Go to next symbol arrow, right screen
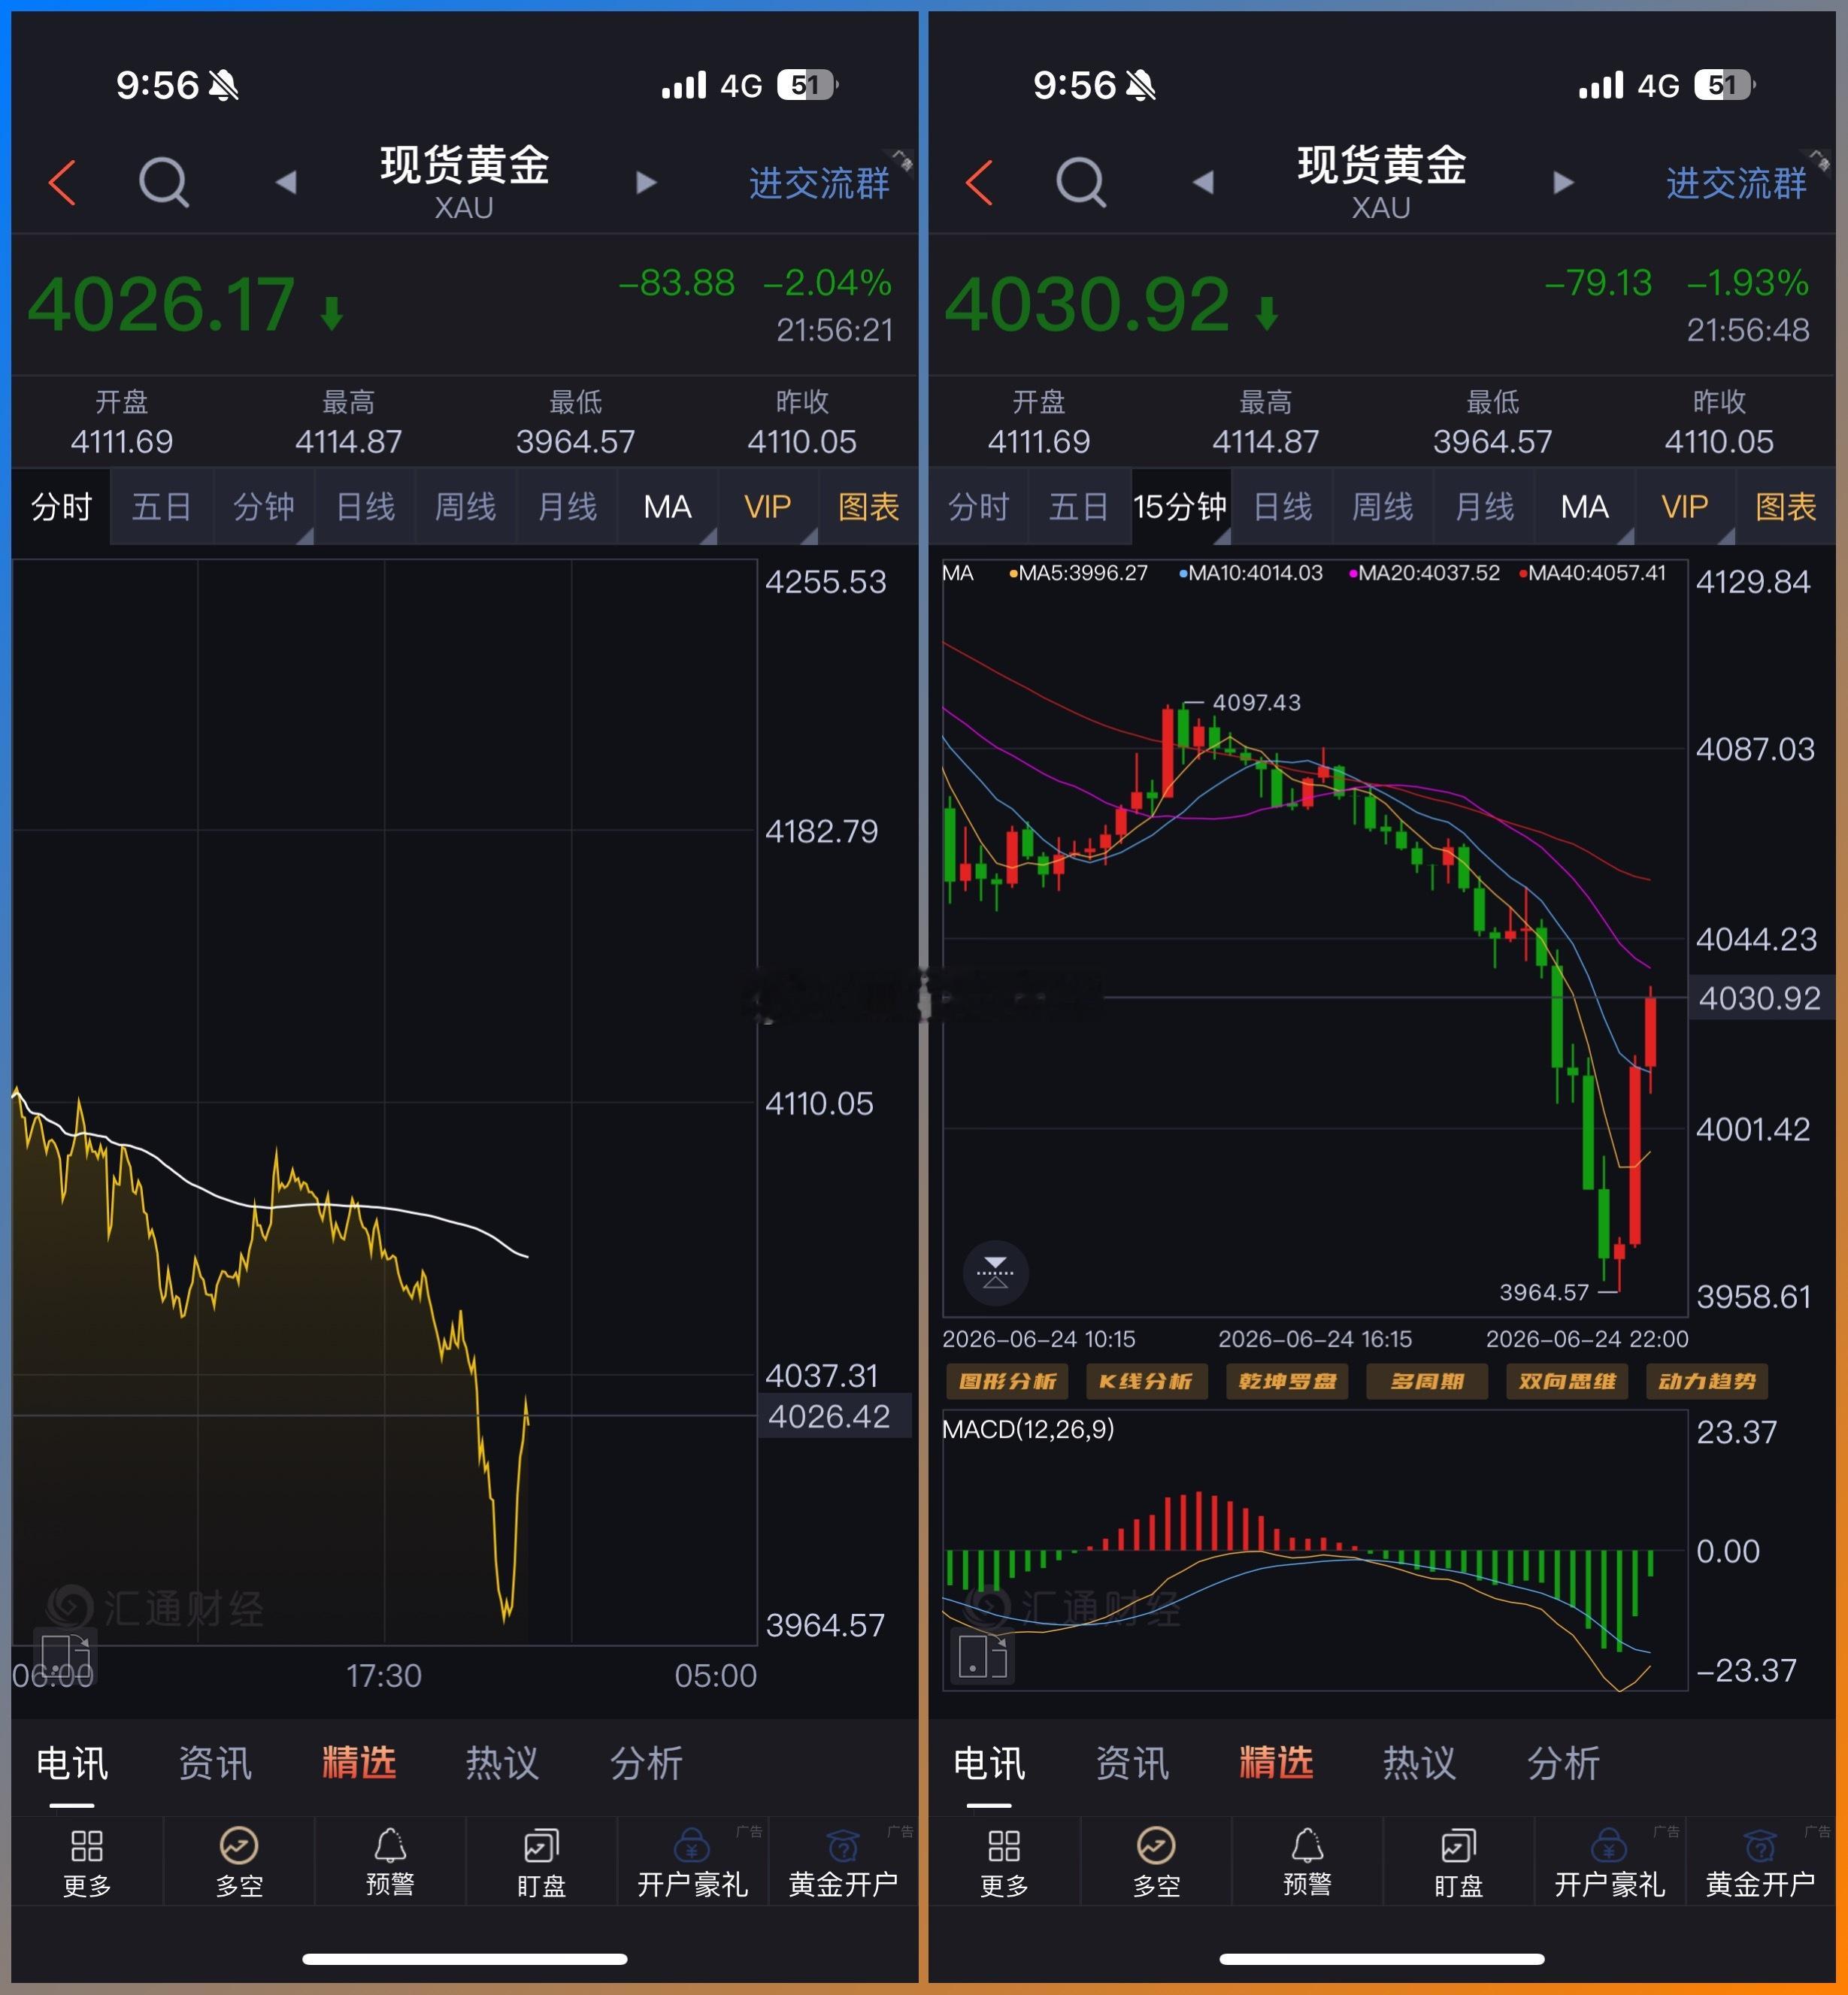Screen dimensions: 1848x1995 point(1563,182)
